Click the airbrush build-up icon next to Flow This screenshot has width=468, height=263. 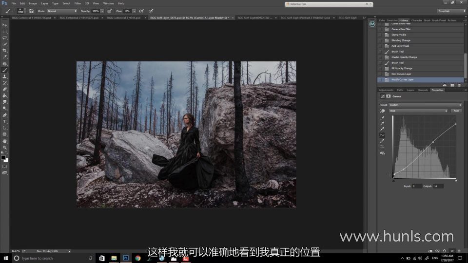point(141,11)
